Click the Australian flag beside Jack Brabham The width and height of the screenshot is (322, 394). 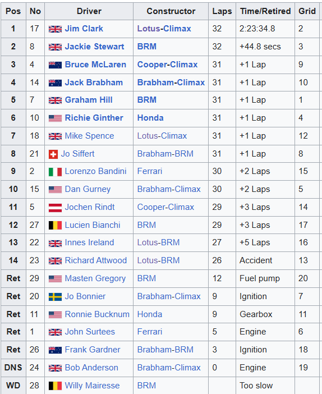55,83
